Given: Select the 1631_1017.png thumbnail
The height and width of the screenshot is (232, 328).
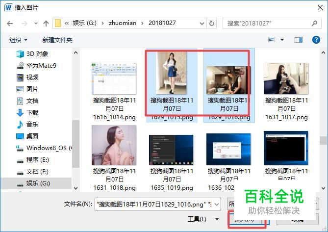Looking at the screenshot, I should click(x=286, y=78).
